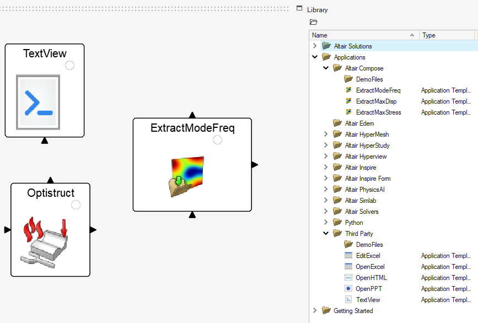Screen dimensions: 478x323
Task: Select the OpenPPT library entry
Action: 368,289
